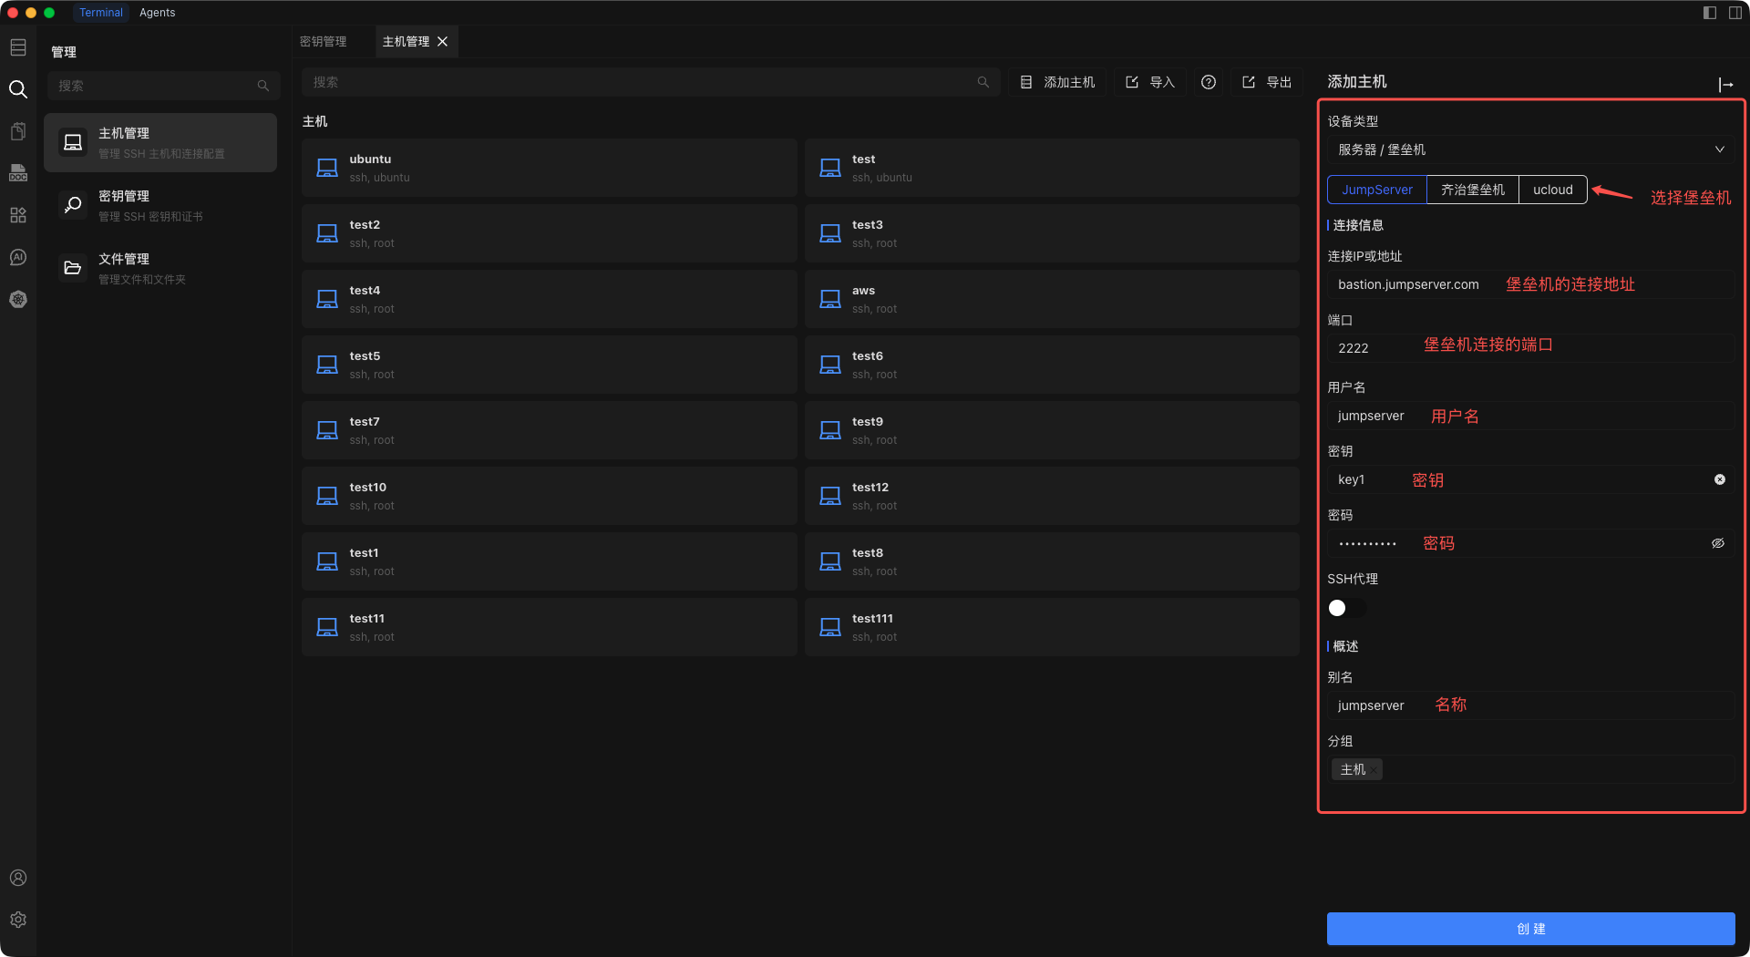Open user account icon in sidebar

pos(18,878)
